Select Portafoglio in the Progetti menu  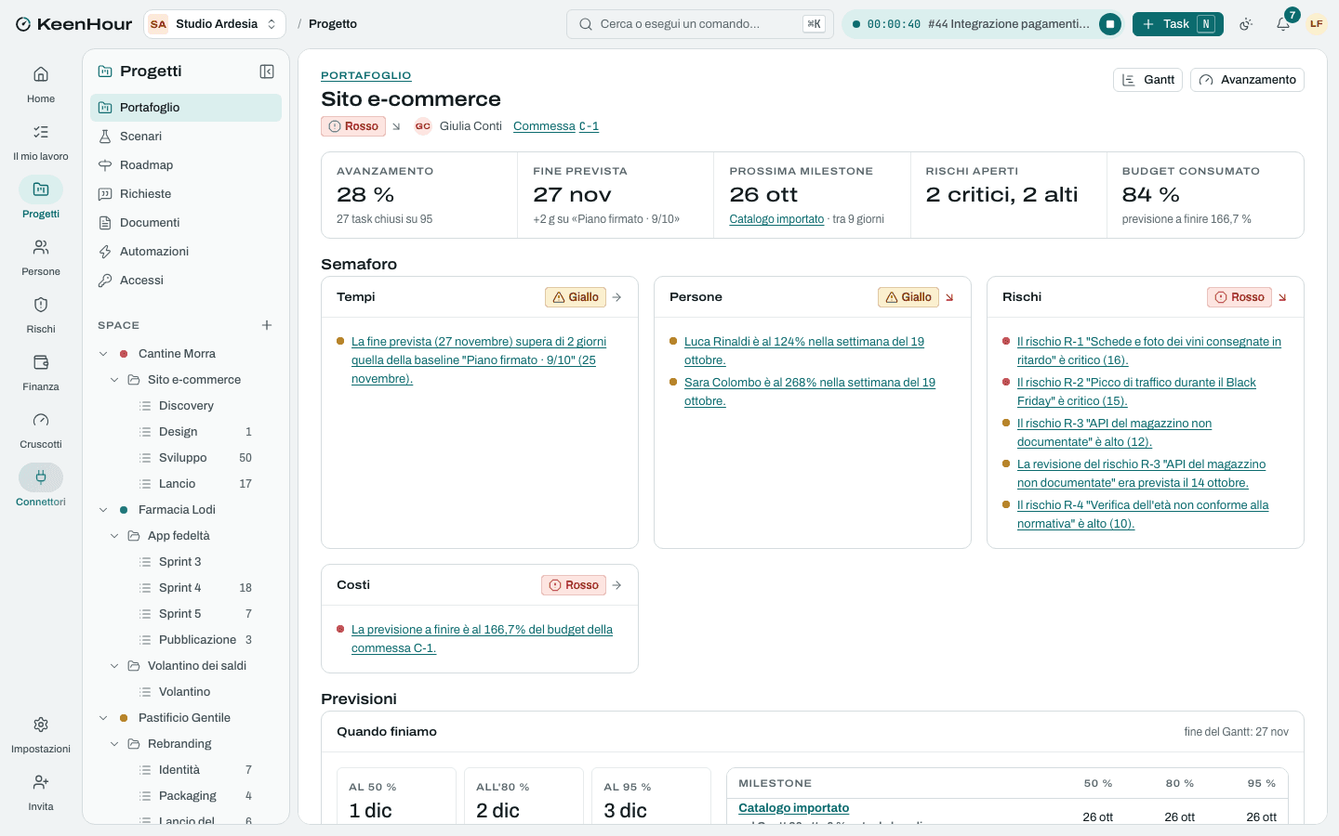(186, 108)
